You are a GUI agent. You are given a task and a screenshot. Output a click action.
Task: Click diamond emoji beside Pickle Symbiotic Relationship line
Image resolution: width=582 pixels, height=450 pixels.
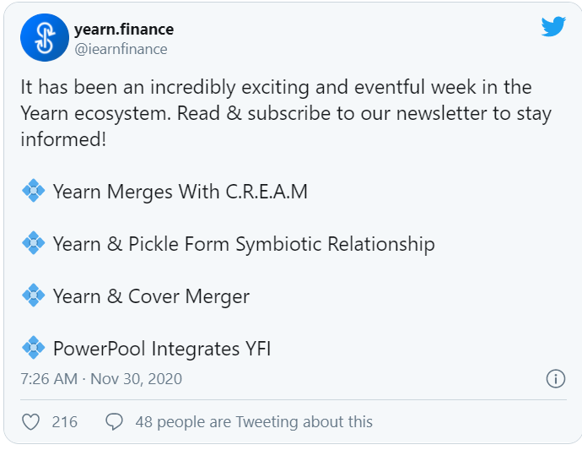33,244
